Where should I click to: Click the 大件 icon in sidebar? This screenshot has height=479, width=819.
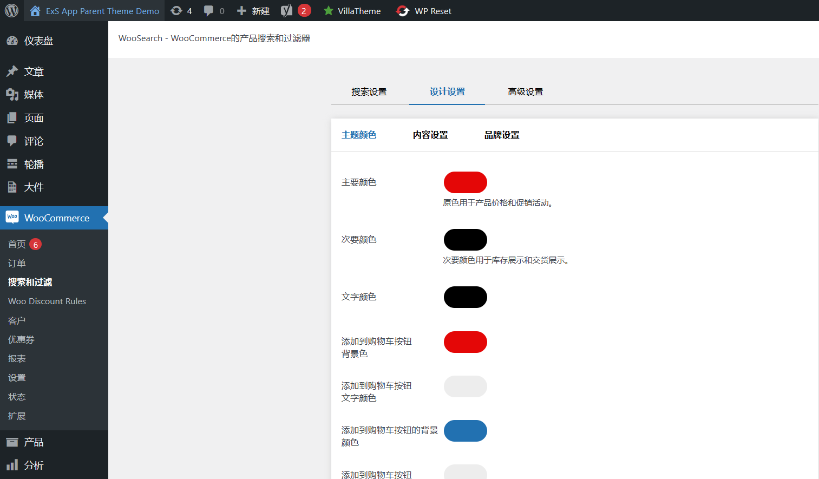[12, 187]
